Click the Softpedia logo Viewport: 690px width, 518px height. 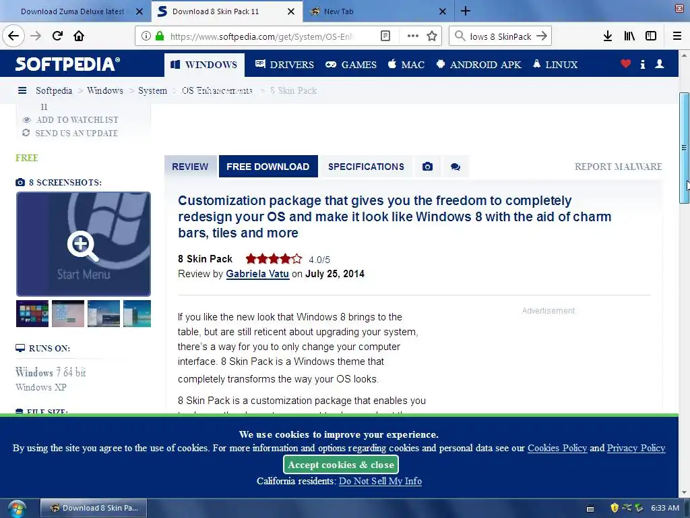67,64
